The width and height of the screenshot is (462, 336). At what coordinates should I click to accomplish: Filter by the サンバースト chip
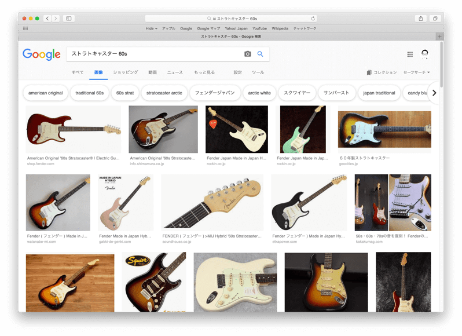(x=336, y=93)
